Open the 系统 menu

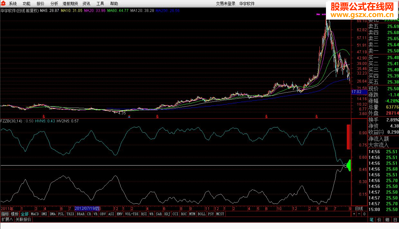click(x=13, y=4)
